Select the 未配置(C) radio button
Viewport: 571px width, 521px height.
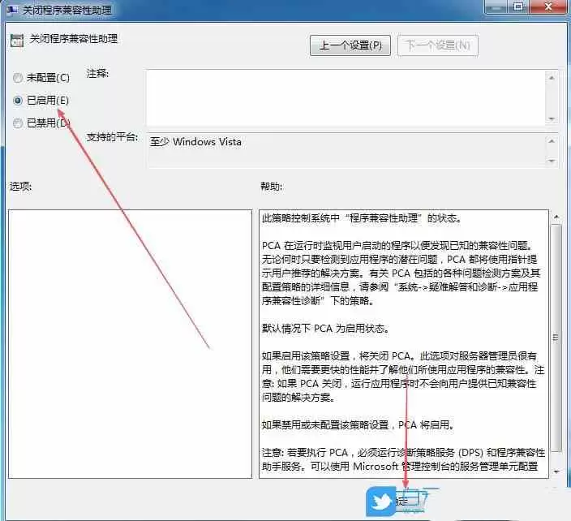(18, 78)
